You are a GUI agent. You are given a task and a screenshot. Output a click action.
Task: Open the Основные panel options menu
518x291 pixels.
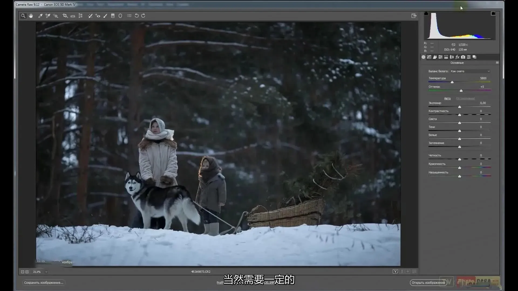[x=497, y=63]
